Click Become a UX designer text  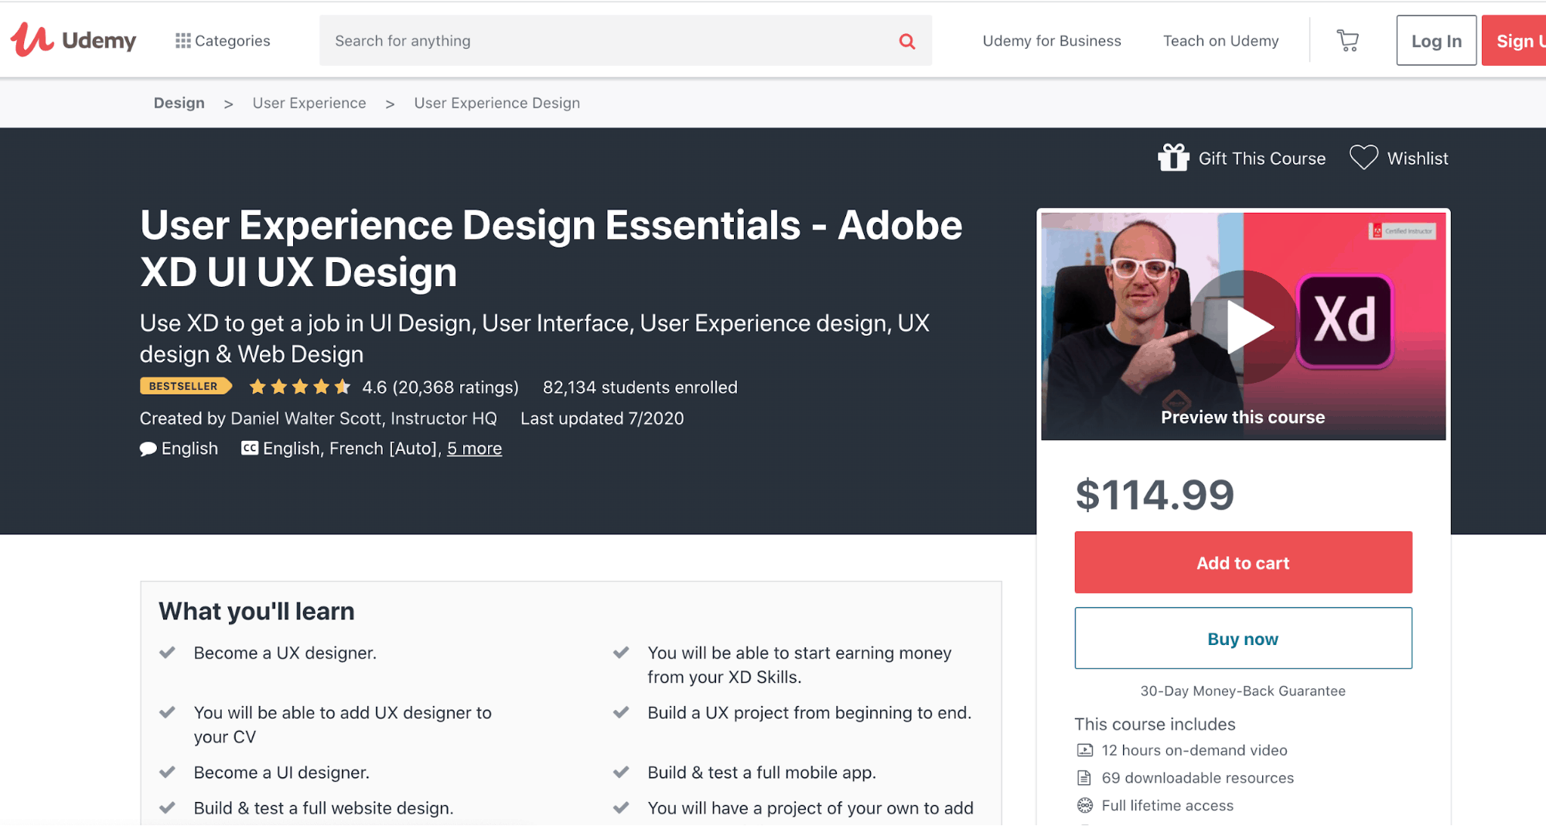[x=285, y=654]
